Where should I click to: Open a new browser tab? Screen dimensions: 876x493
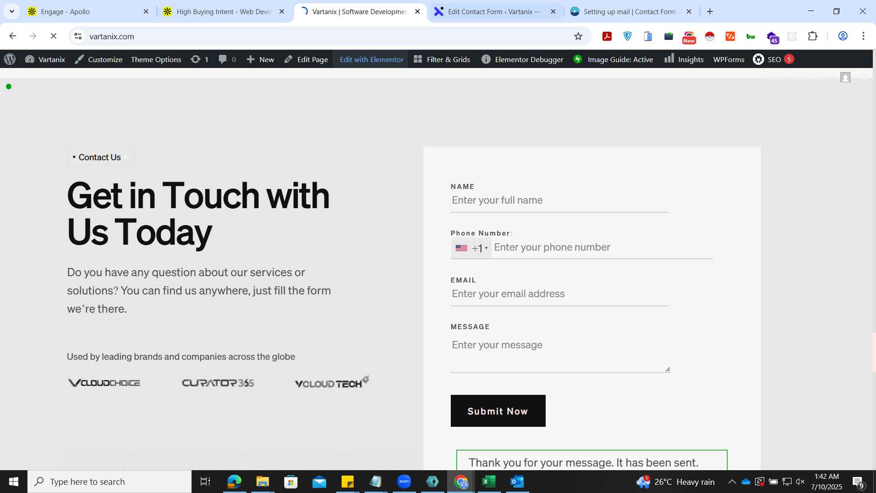pyautogui.click(x=710, y=11)
